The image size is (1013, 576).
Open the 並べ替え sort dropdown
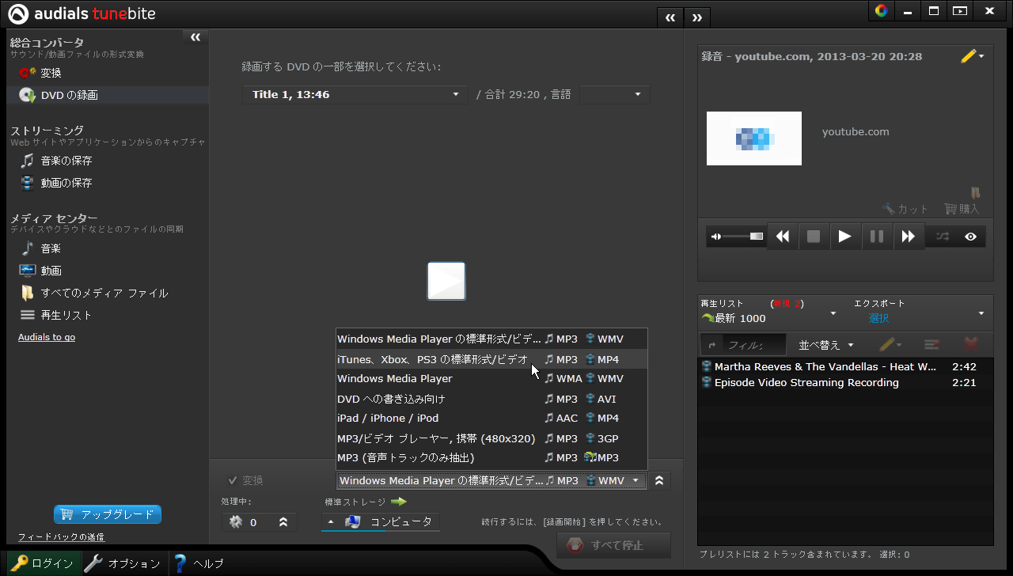click(827, 345)
